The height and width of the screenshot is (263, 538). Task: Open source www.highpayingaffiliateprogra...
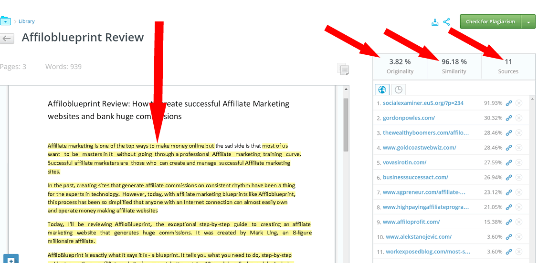coord(426,207)
